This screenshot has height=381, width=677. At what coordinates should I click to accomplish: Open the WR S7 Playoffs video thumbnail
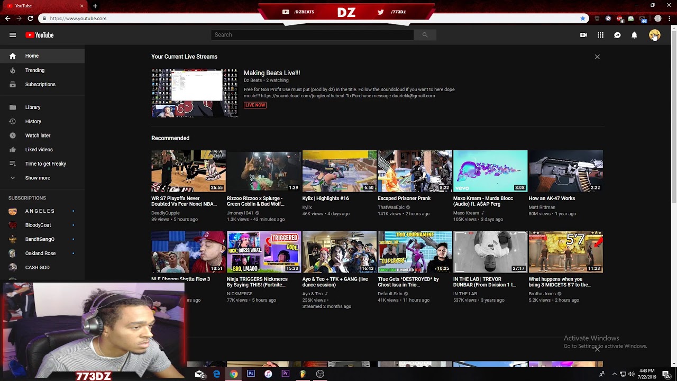[188, 171]
